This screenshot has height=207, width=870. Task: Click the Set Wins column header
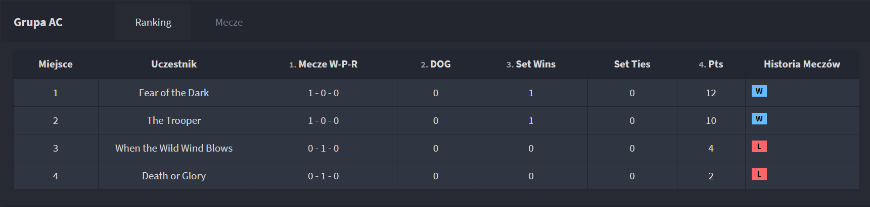(x=531, y=64)
